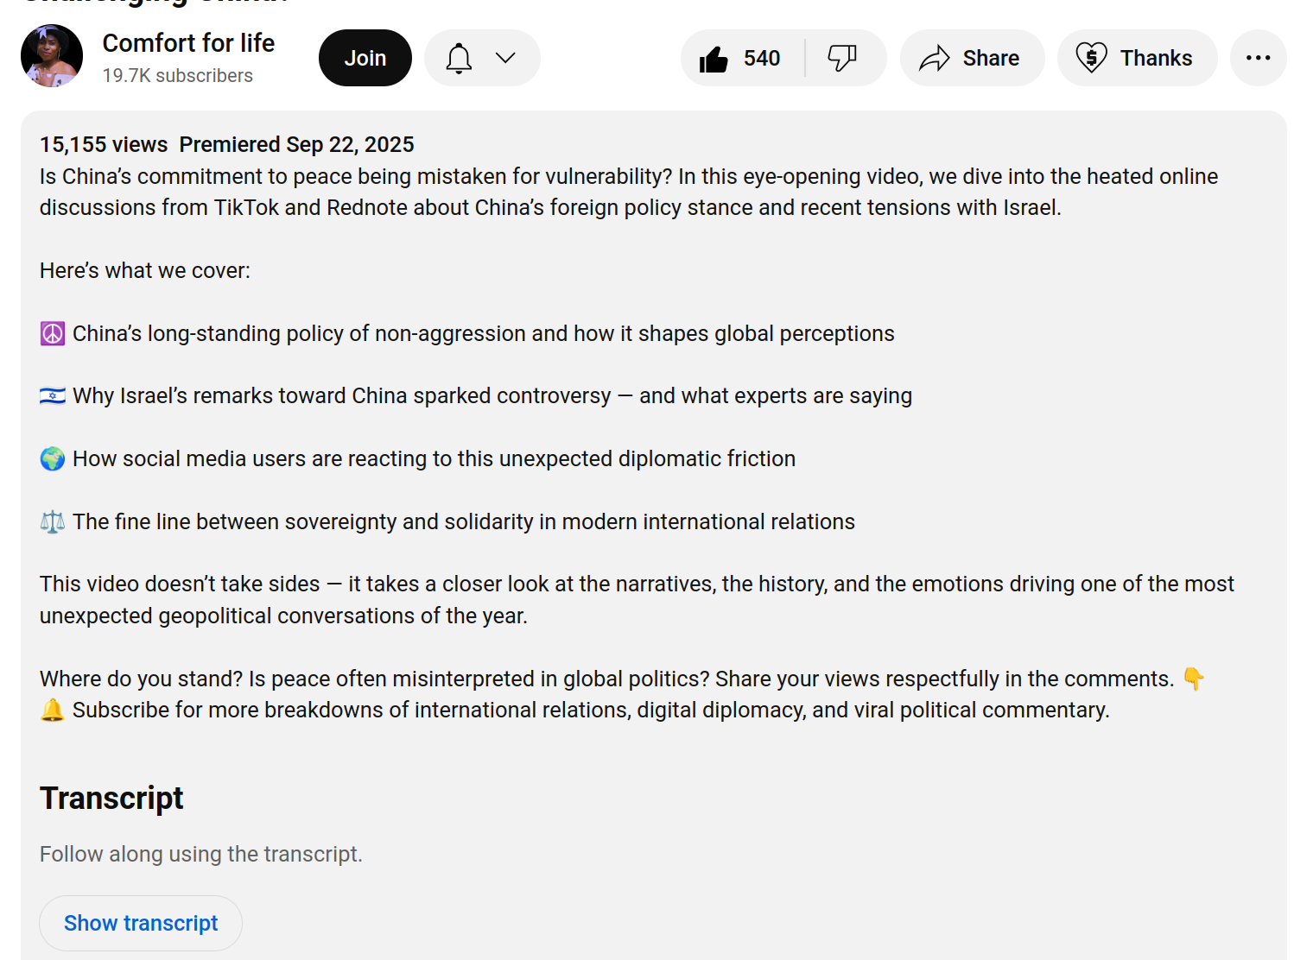The height and width of the screenshot is (960, 1313).
Task: Click the Show transcript button
Action: [x=141, y=923]
